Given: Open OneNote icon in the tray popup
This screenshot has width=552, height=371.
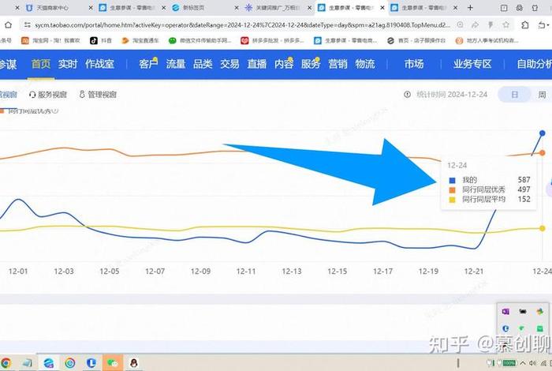Looking at the screenshot, I should tap(505, 312).
